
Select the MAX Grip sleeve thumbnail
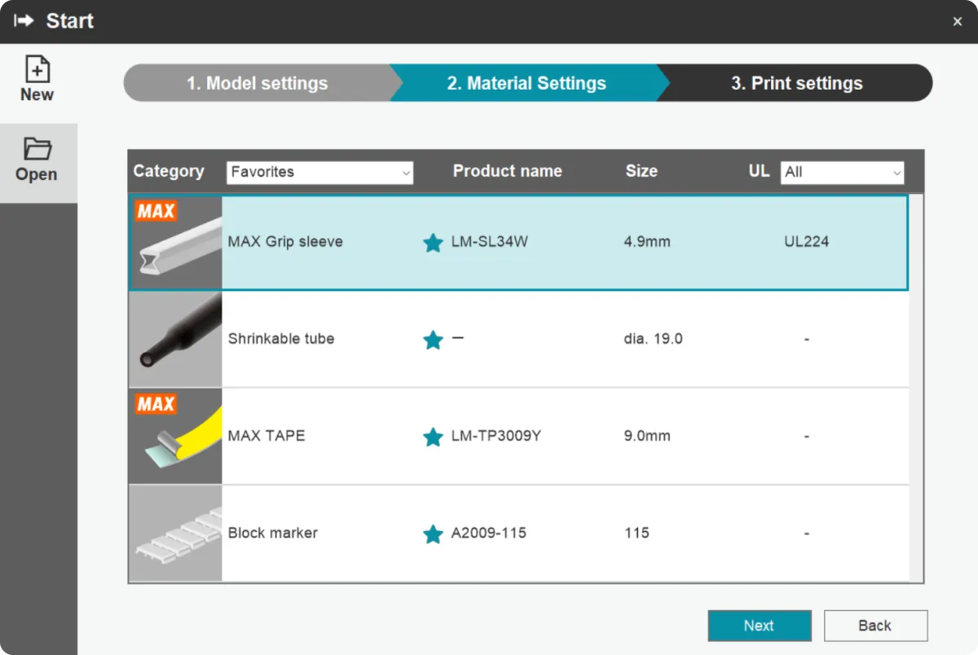pos(176,242)
